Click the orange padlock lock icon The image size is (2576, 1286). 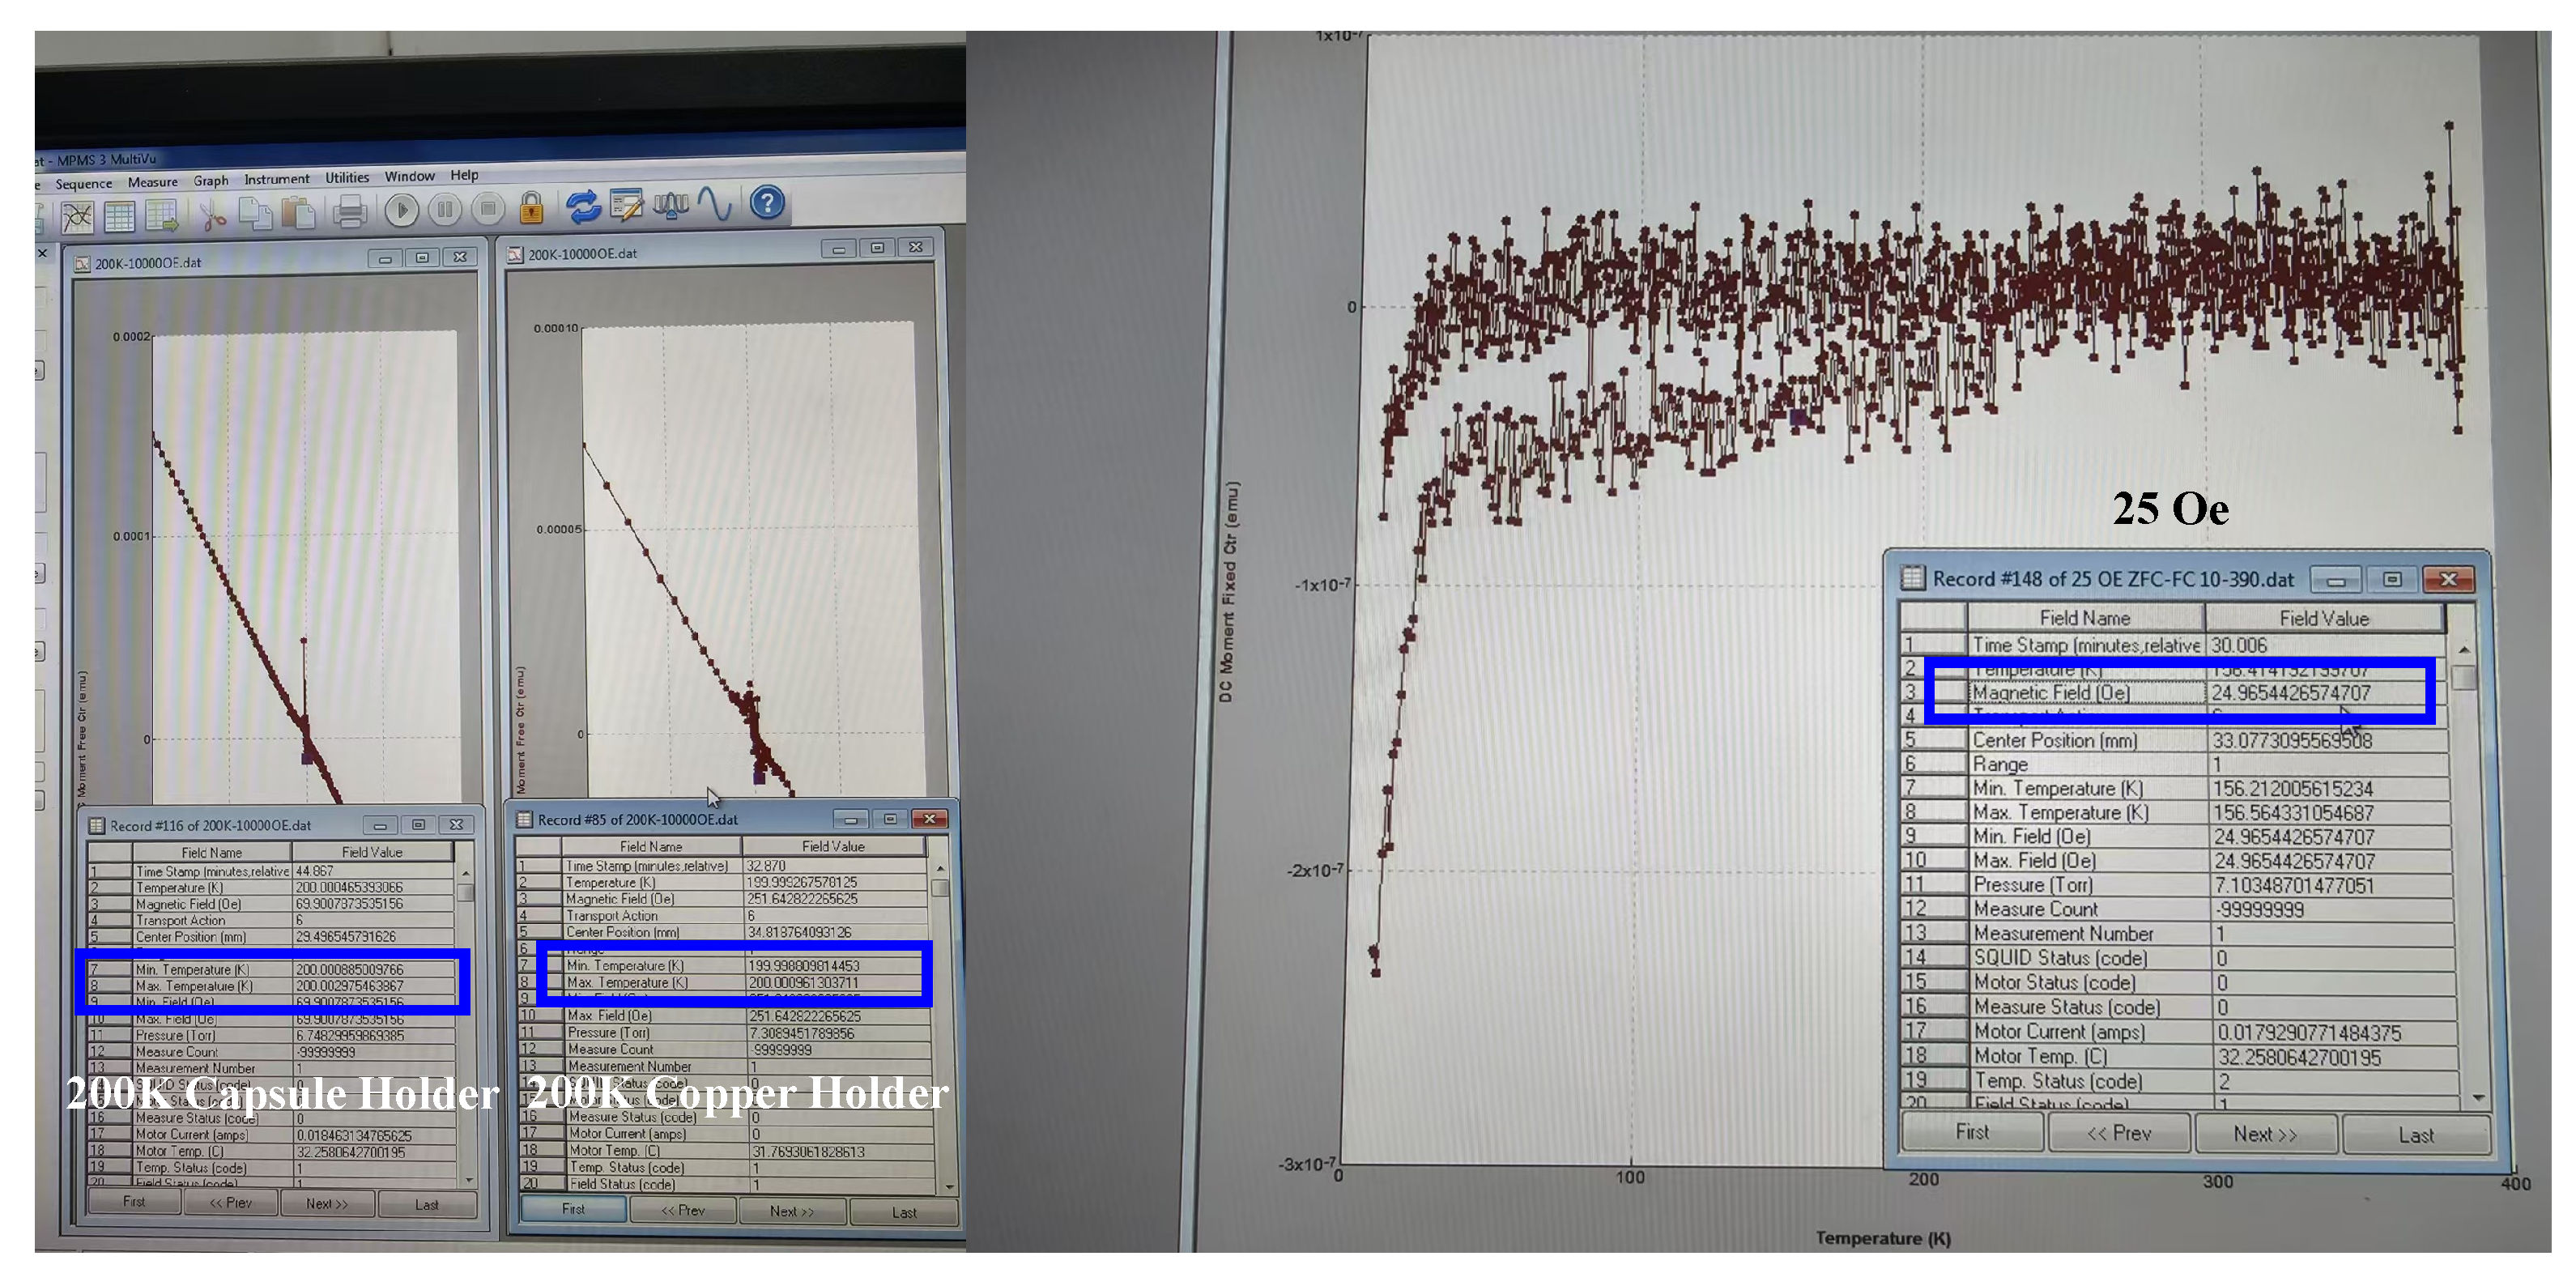click(531, 207)
